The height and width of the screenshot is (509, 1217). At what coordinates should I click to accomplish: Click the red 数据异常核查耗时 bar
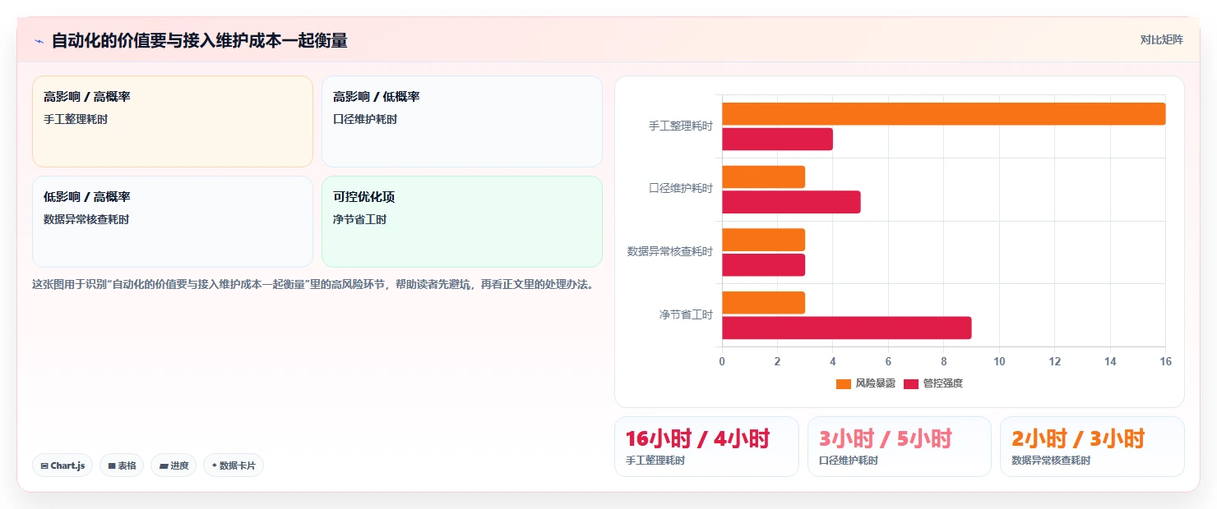(763, 265)
